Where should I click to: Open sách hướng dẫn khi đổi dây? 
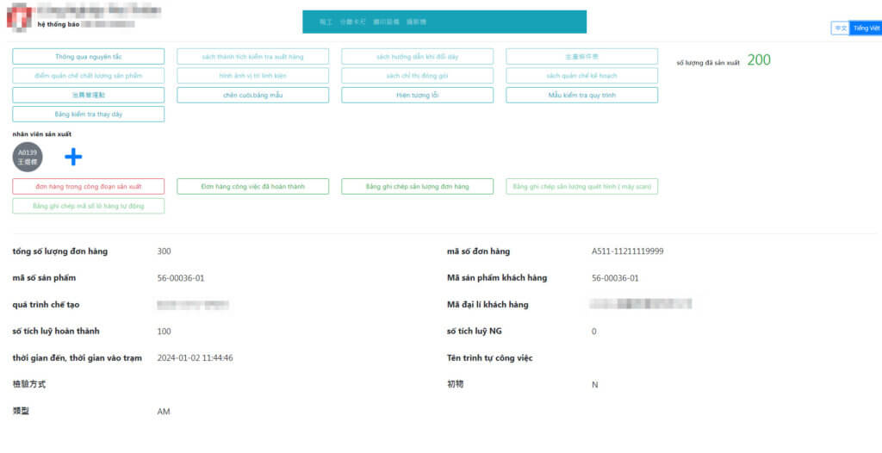pyautogui.click(x=417, y=56)
